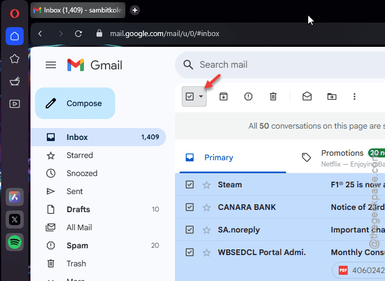The image size is (385, 281).
Task: Click Notice of 23rd subject text
Action: tap(358, 208)
